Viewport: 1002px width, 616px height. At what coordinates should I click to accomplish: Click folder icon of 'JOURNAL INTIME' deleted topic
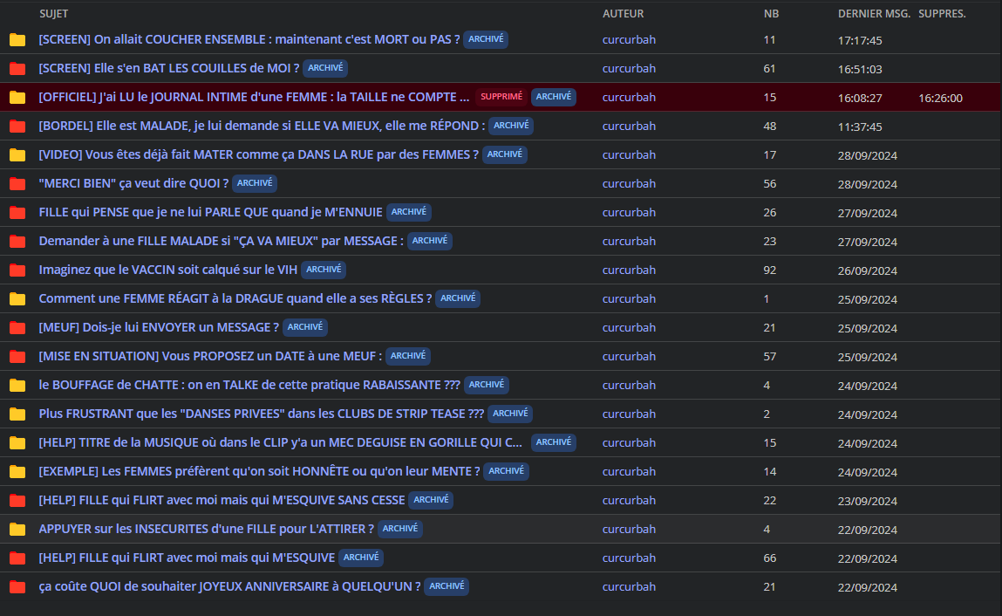click(x=17, y=97)
